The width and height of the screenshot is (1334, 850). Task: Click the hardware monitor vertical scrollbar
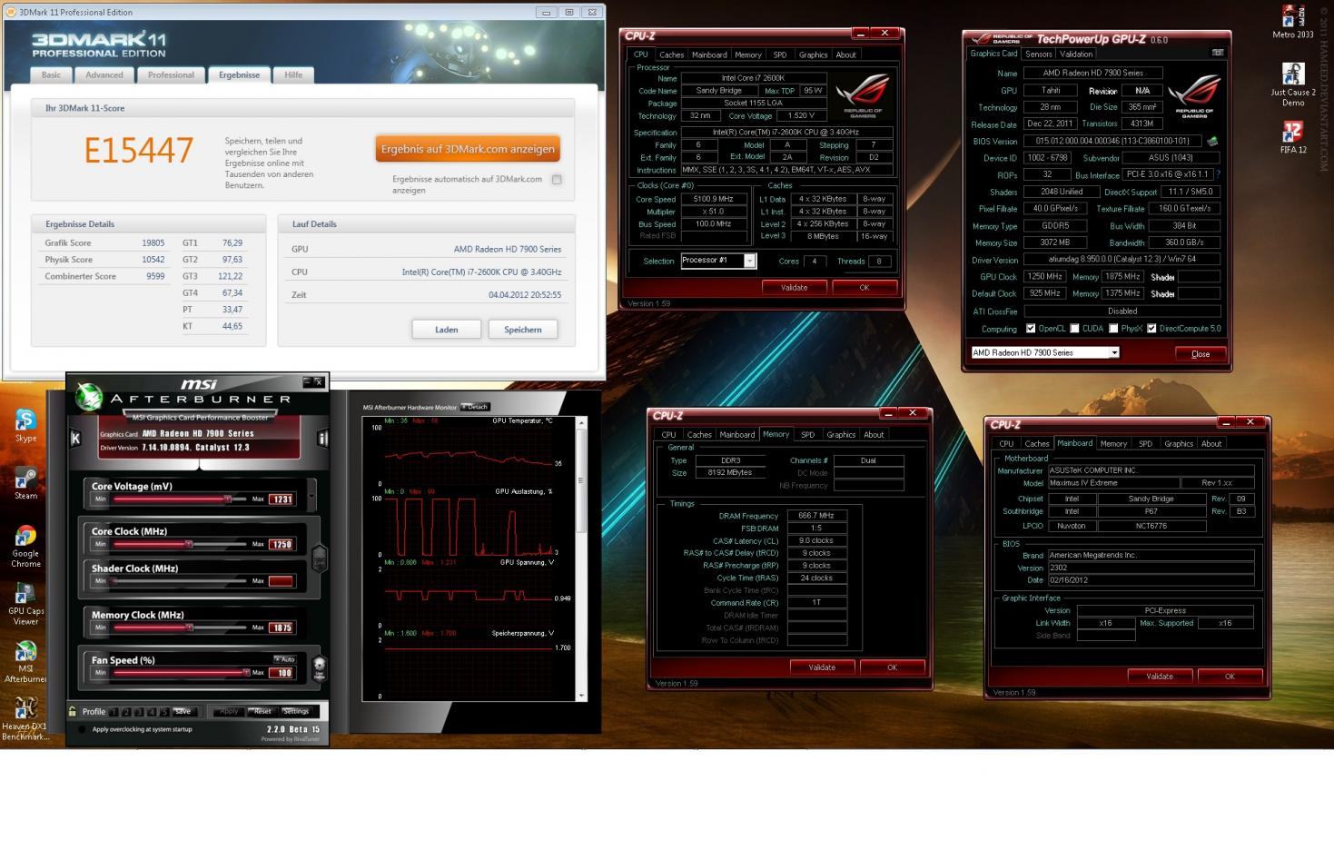[581, 558]
